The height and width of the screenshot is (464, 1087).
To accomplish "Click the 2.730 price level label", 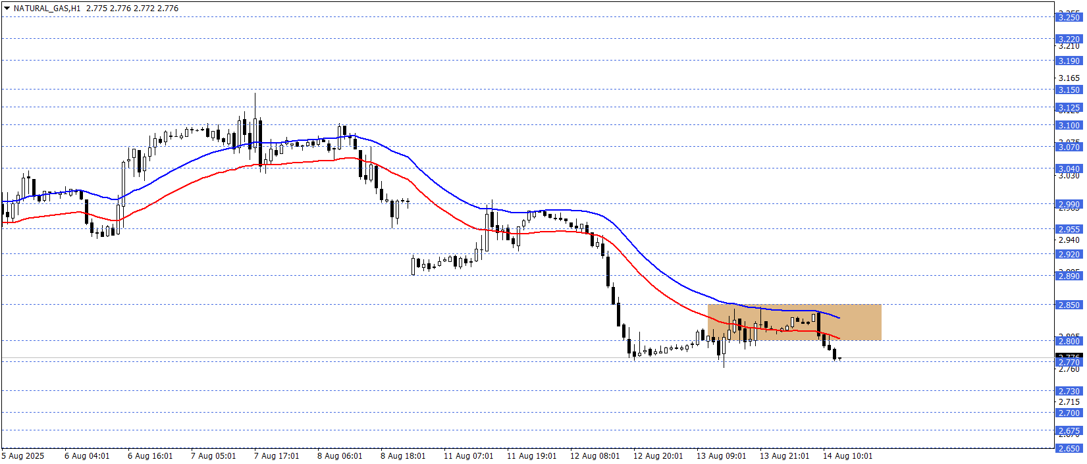I will tap(1069, 391).
